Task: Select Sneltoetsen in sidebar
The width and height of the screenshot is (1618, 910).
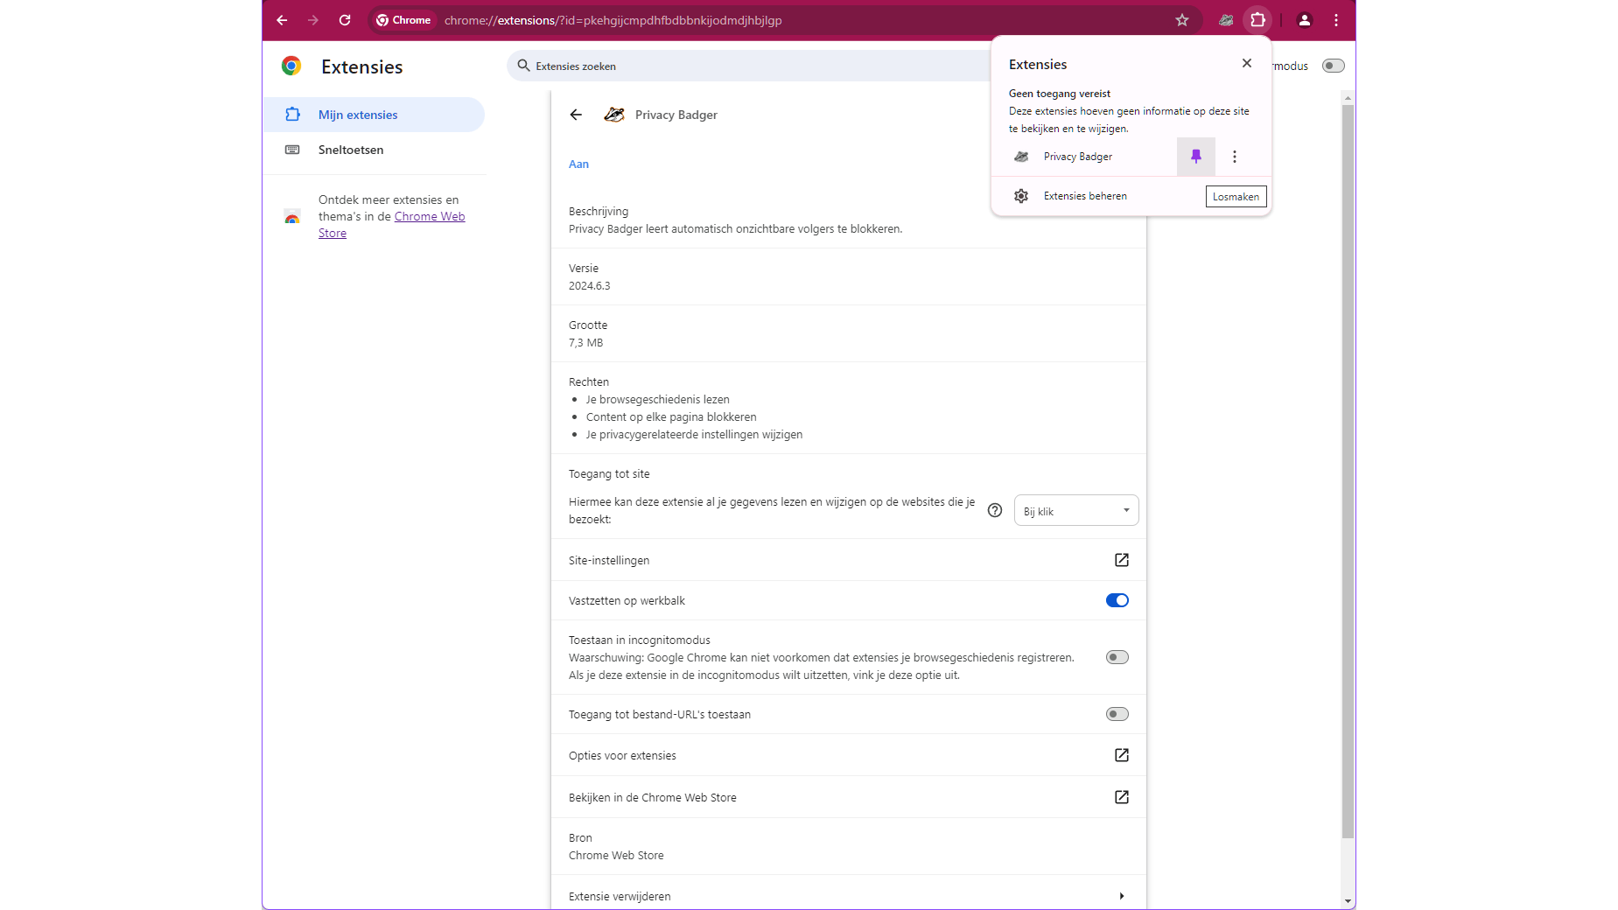Action: [x=373, y=150]
